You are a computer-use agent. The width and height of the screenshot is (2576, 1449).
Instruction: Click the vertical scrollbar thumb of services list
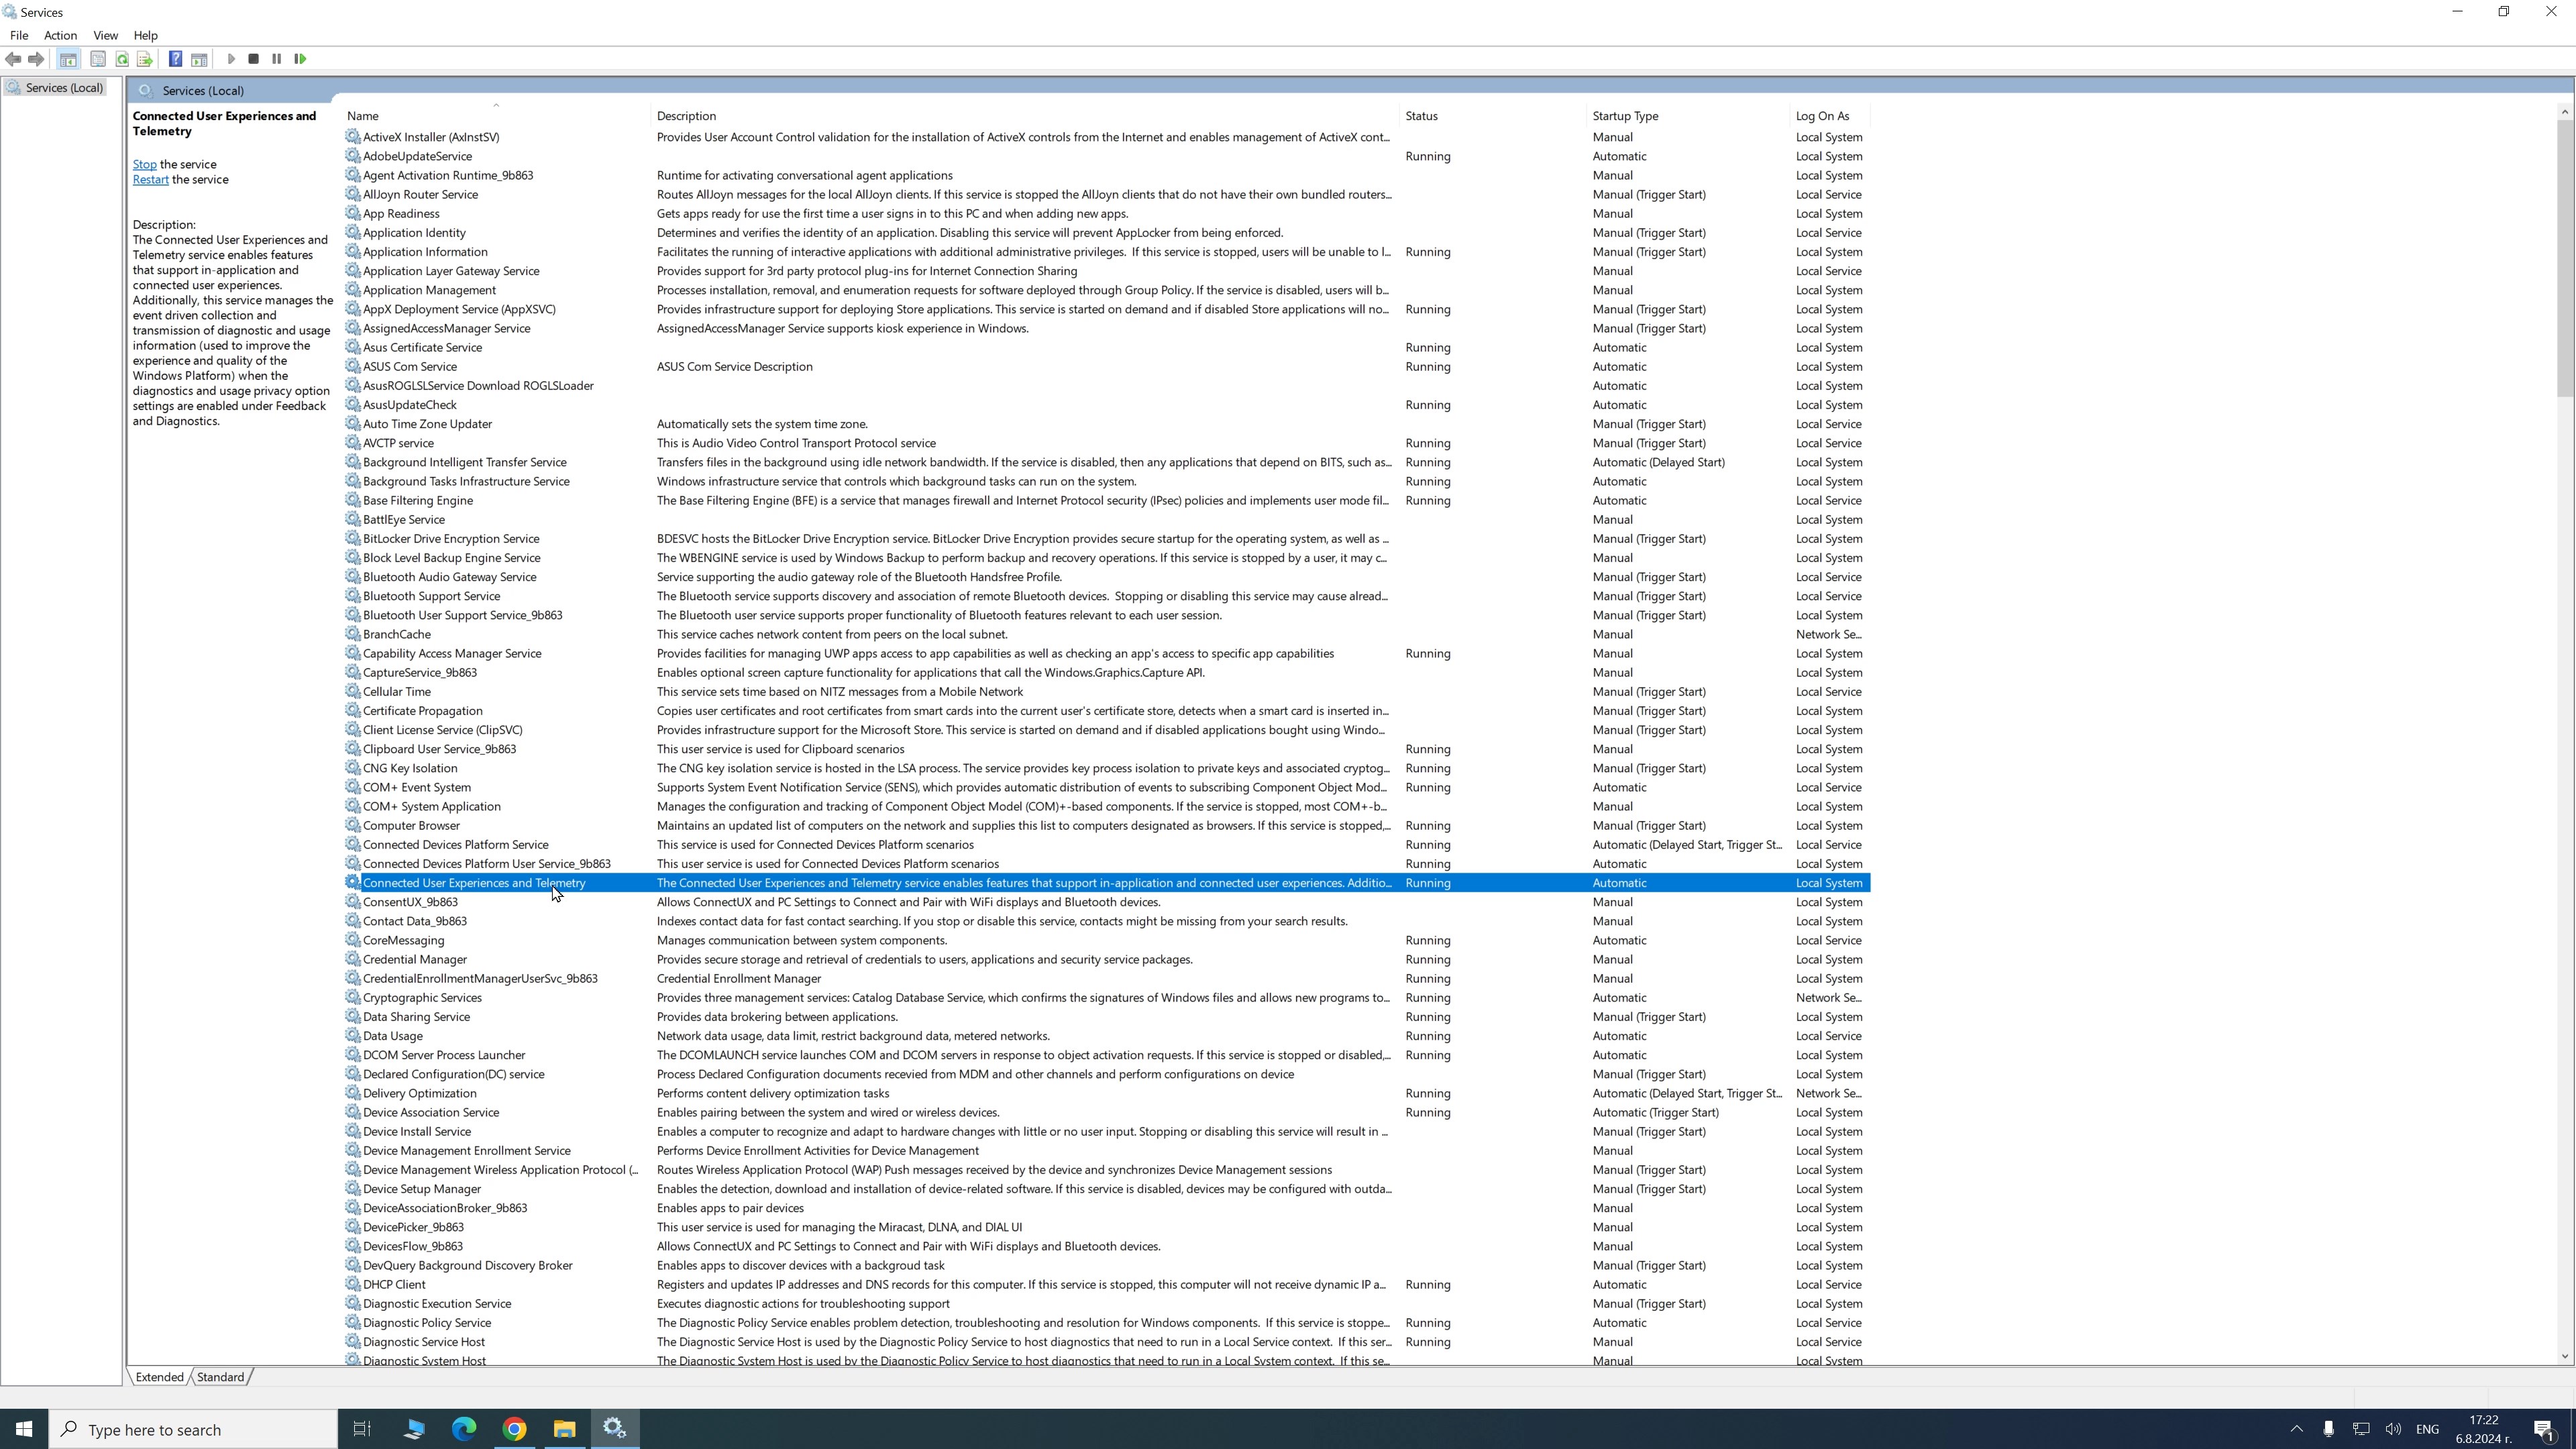pos(2564,258)
